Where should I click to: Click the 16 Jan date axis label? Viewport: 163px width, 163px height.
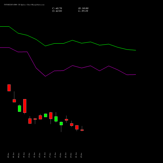click(45, 155)
